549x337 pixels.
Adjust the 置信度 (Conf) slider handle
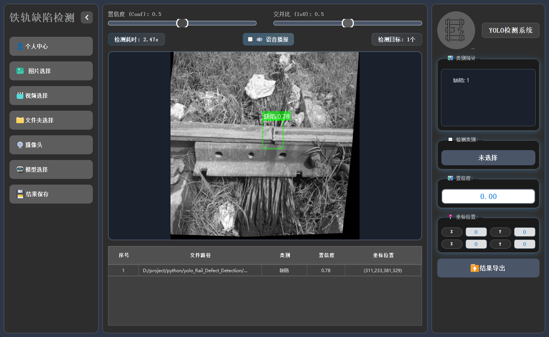pyautogui.click(x=182, y=23)
